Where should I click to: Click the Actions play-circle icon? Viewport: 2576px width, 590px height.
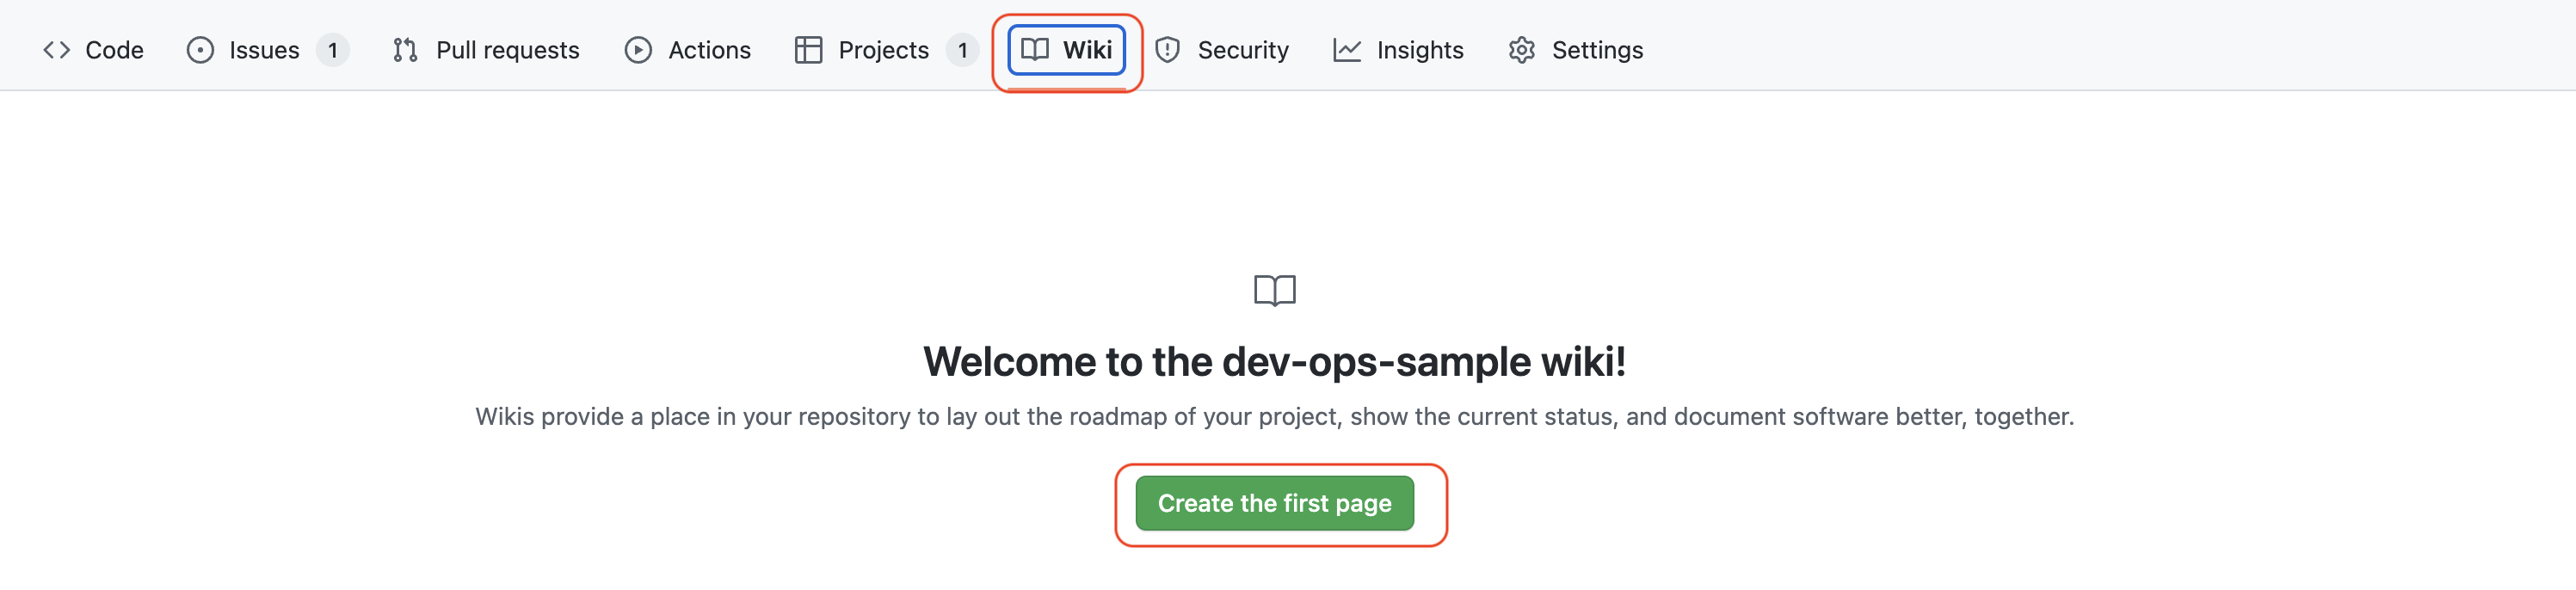coord(638,50)
